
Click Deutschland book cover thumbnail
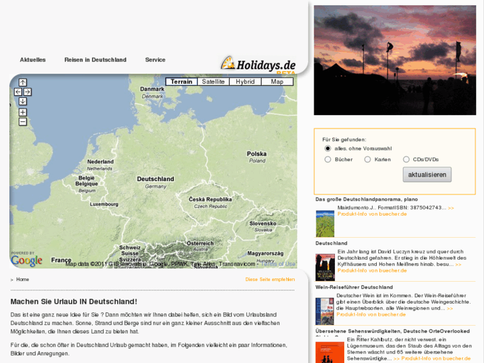click(x=325, y=267)
